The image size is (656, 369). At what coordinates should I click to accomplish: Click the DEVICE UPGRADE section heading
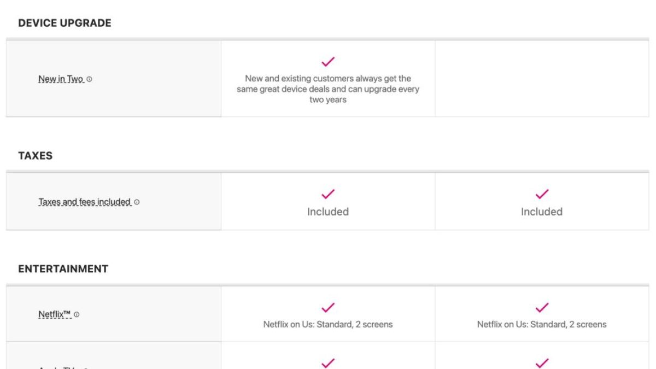[65, 23]
